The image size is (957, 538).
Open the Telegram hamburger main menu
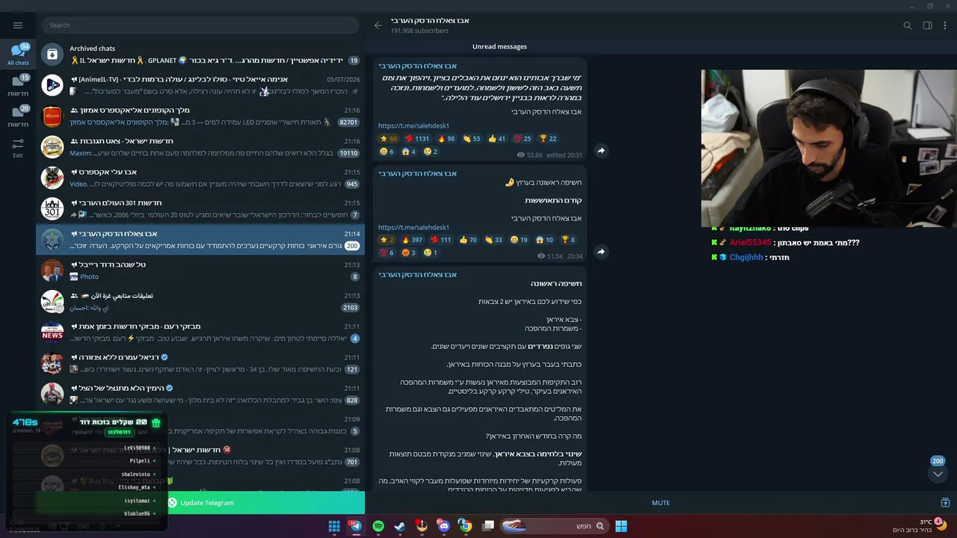18,25
